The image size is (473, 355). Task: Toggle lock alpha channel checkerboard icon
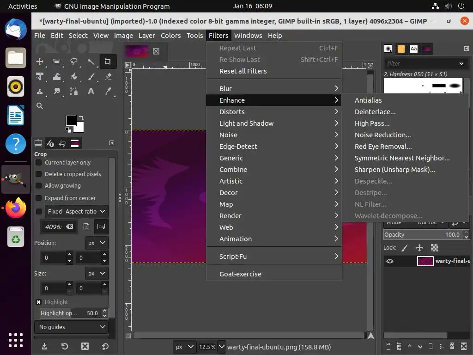[434, 248]
